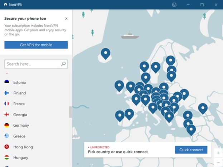
Task: Click the Denmark map pin
Action: 146,78
